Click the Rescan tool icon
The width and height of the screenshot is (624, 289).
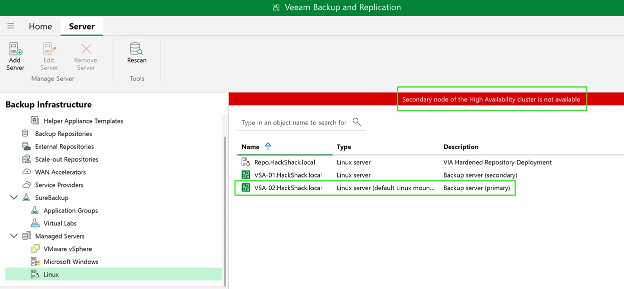click(137, 49)
